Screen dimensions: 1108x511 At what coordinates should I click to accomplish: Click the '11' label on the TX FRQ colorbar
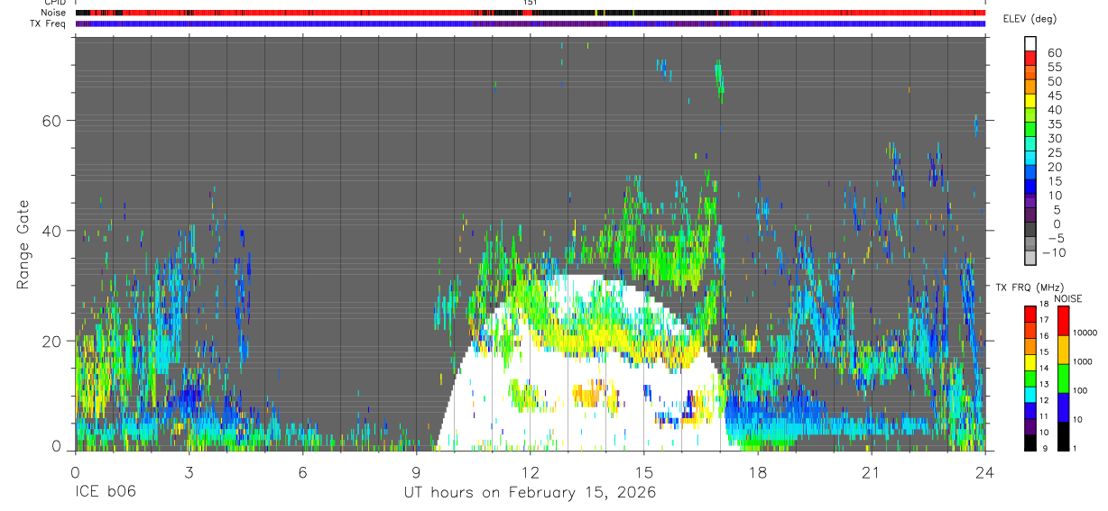pyautogui.click(x=1046, y=416)
